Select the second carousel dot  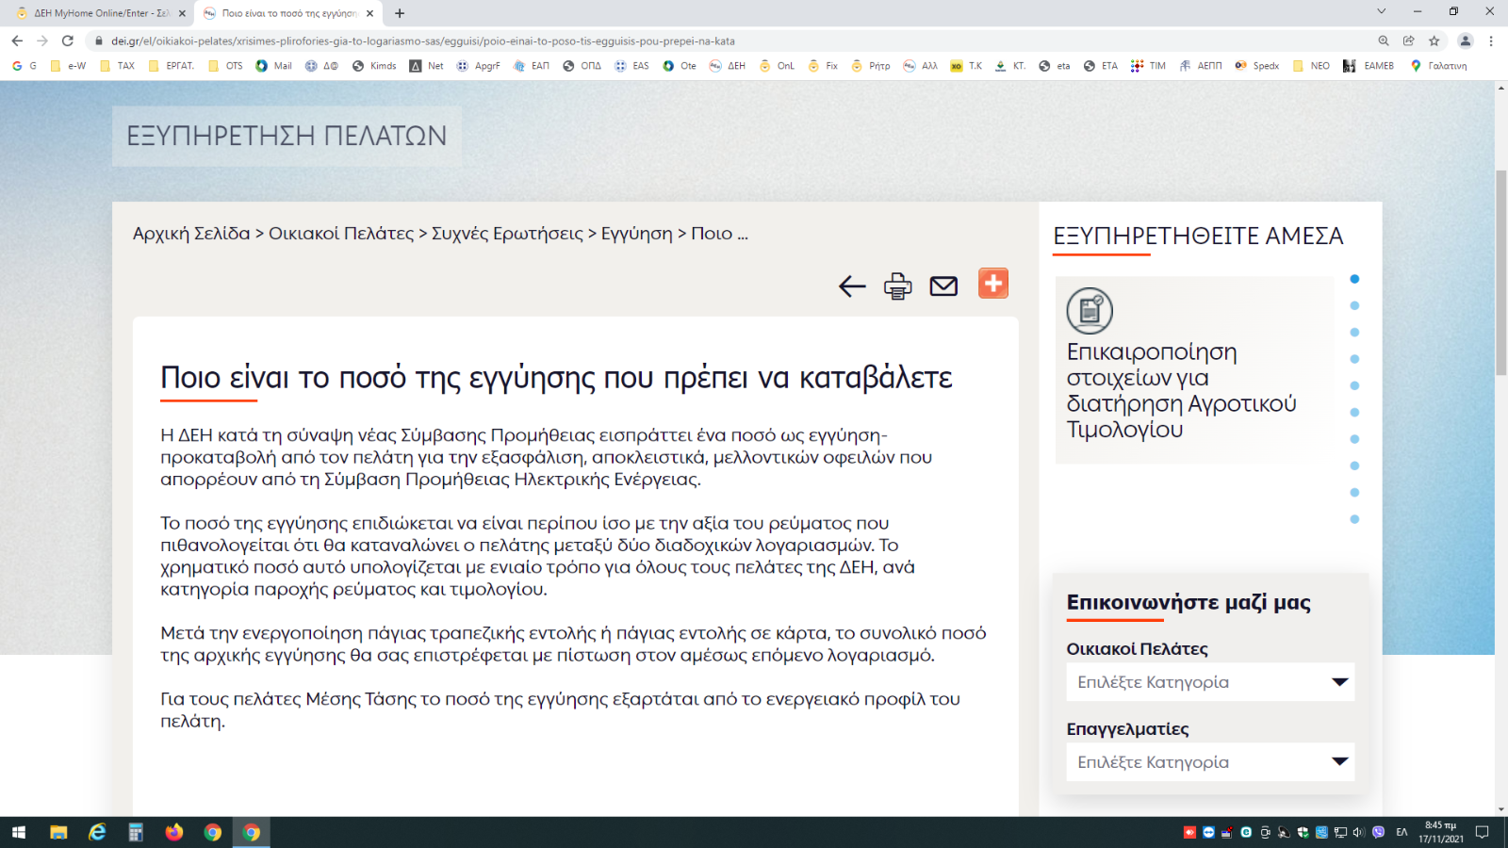(1354, 305)
